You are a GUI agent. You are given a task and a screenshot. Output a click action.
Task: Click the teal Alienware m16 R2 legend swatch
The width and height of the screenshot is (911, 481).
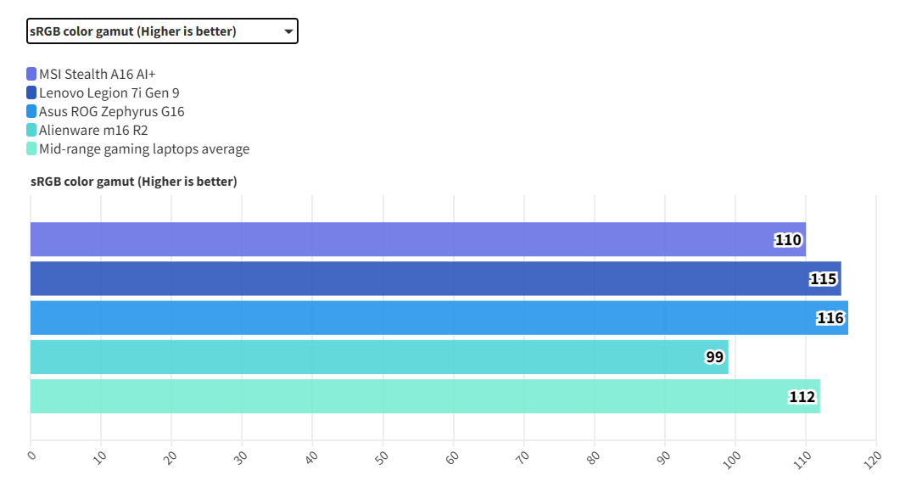pyautogui.click(x=31, y=130)
